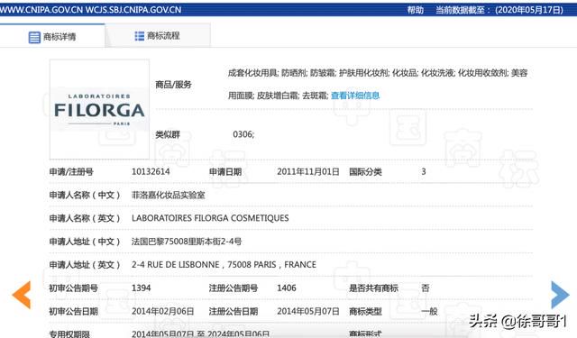Click the preliminary announcement number 1394

tap(141, 288)
